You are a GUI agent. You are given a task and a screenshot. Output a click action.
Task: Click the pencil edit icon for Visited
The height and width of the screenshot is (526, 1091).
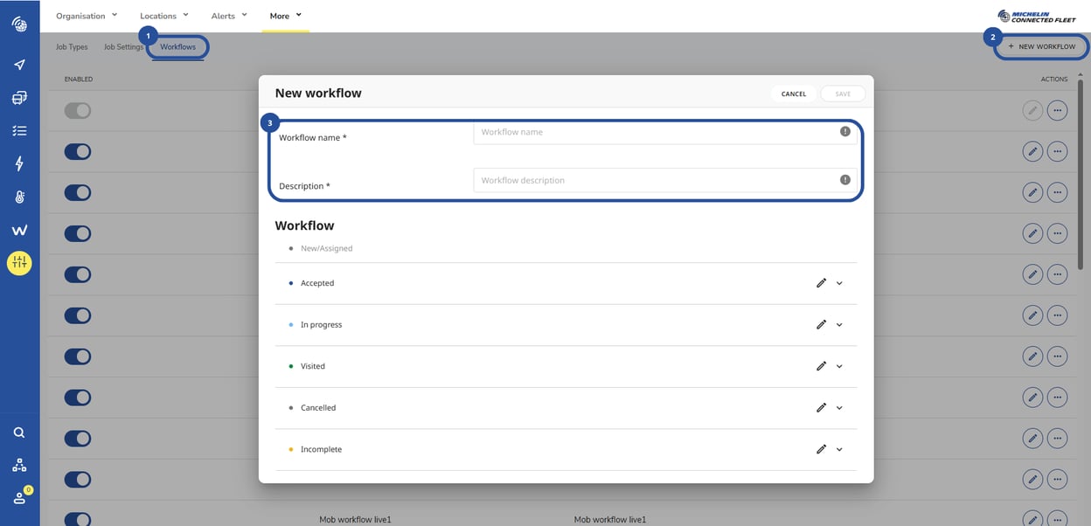821,366
